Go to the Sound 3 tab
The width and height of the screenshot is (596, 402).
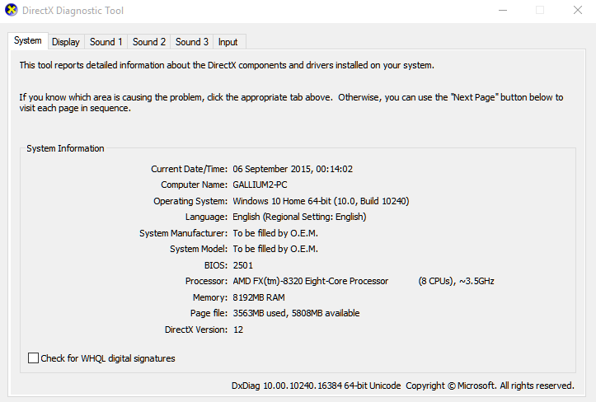[x=192, y=42]
